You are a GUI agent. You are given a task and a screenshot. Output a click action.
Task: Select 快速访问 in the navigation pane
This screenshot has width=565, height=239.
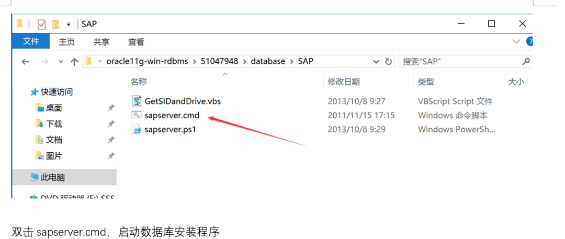tap(56, 92)
